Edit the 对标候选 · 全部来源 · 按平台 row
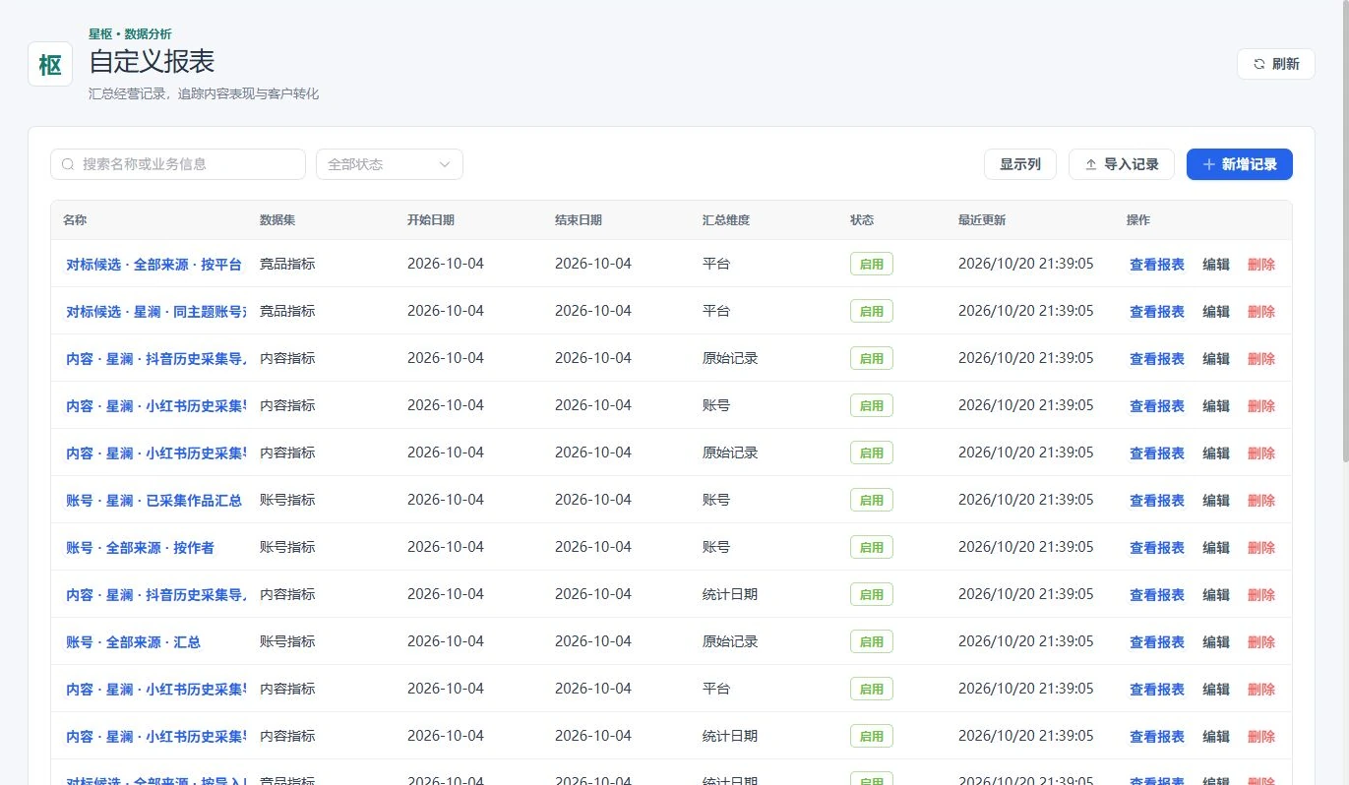Screen dimensions: 1349x785 pos(1216,265)
